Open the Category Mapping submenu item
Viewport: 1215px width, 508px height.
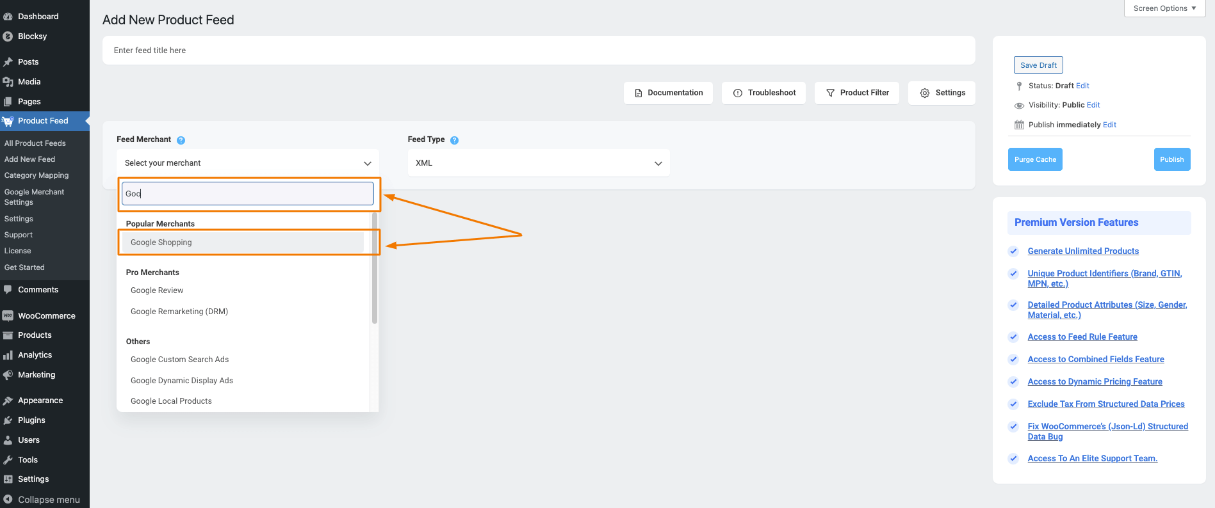(x=37, y=175)
